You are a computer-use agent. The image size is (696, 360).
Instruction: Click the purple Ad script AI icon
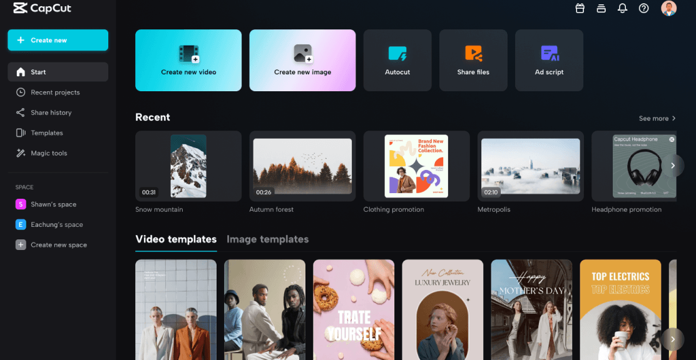[550, 53]
